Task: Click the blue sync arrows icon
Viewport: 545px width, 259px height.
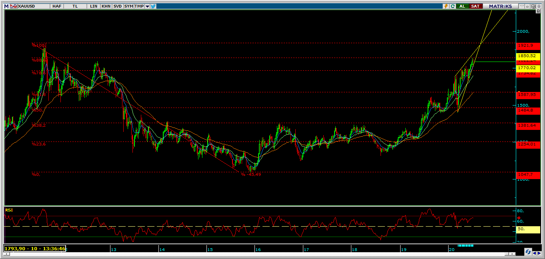Action: point(528,252)
